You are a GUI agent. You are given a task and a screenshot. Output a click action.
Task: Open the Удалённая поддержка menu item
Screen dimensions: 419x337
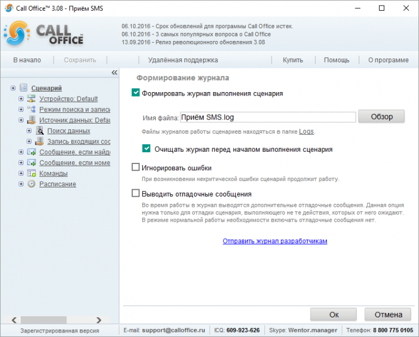pyautogui.click(x=183, y=60)
